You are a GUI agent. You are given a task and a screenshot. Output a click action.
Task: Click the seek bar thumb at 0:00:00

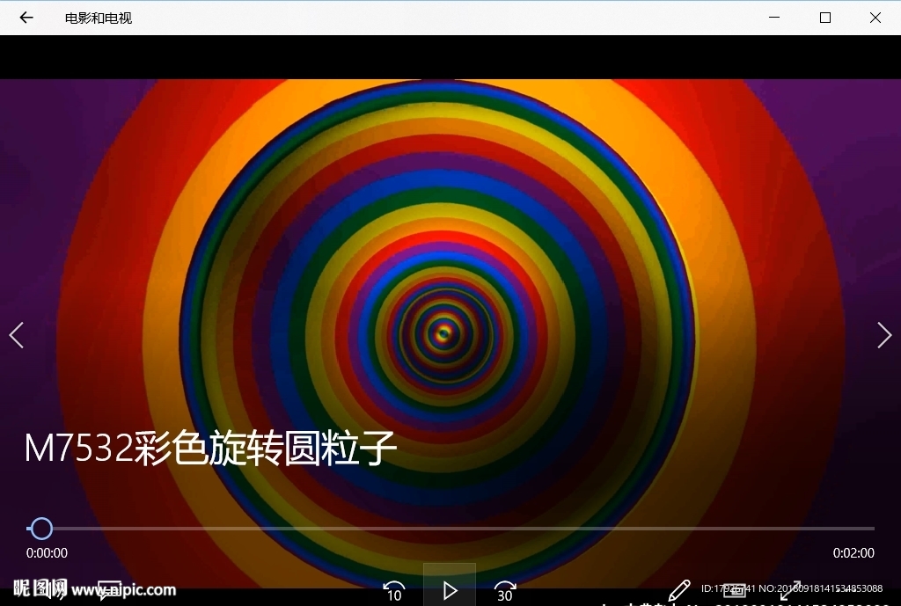41,529
